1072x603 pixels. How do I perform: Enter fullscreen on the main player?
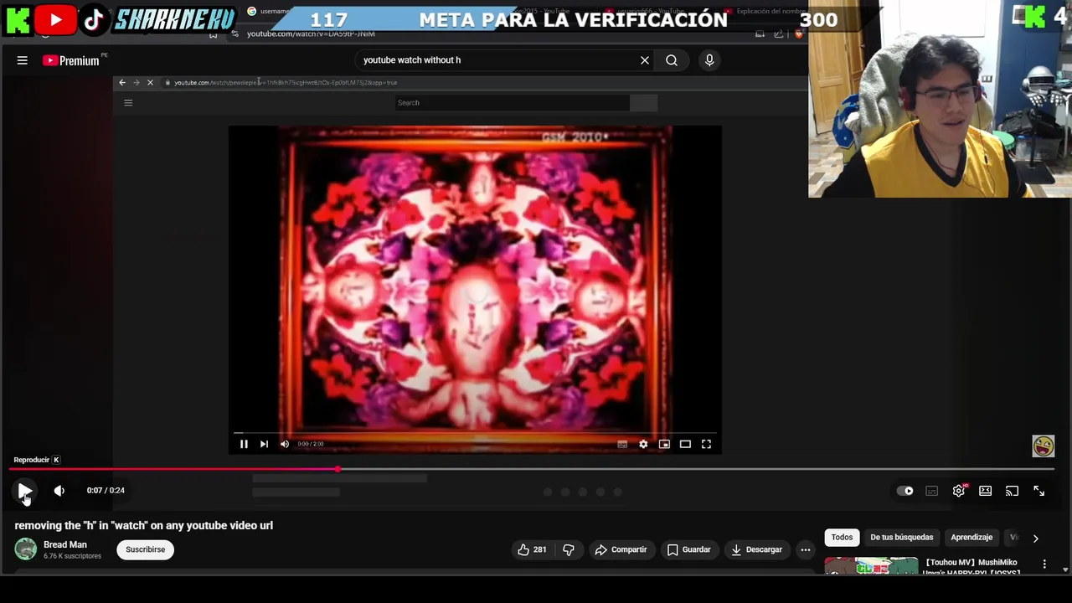pyautogui.click(x=1038, y=491)
